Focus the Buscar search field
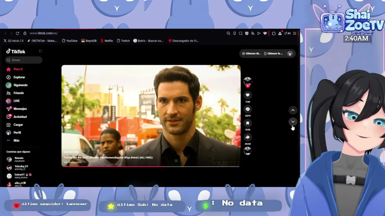This screenshot has width=385, height=216. [x=24, y=60]
